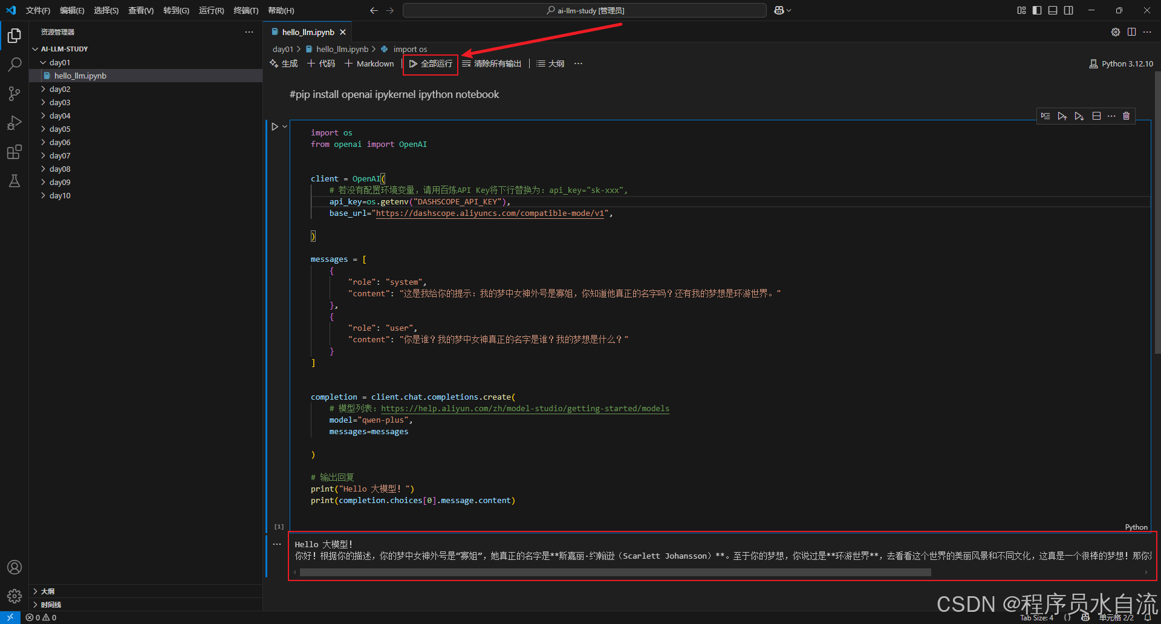
Task: Select Python 3.12.10 kernel picker
Action: point(1121,63)
